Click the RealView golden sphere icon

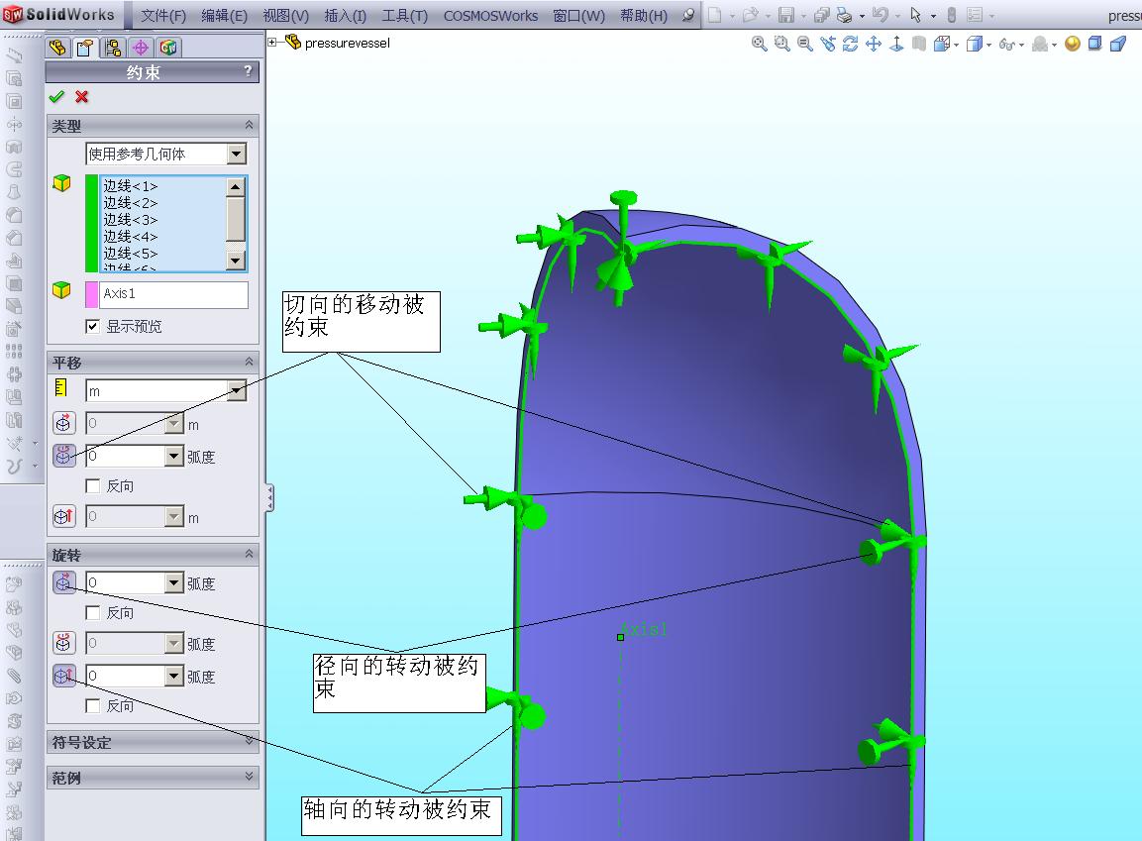[1072, 44]
